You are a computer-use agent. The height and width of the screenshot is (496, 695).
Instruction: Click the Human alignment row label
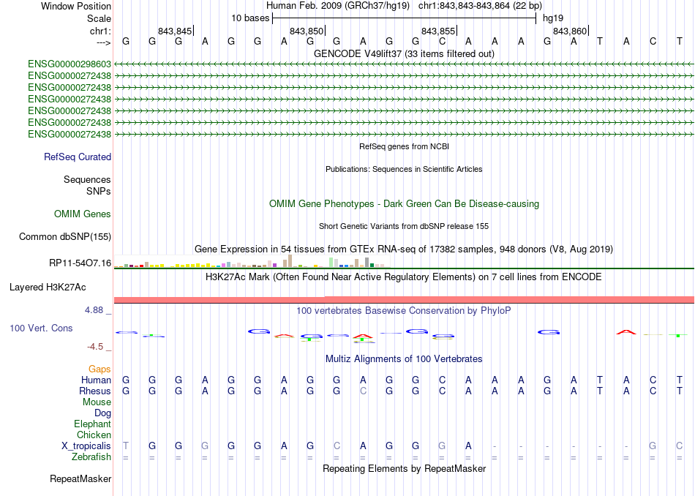96,380
